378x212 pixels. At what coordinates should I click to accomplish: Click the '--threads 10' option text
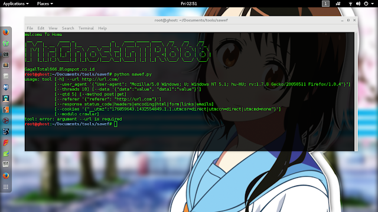[x=72, y=89]
